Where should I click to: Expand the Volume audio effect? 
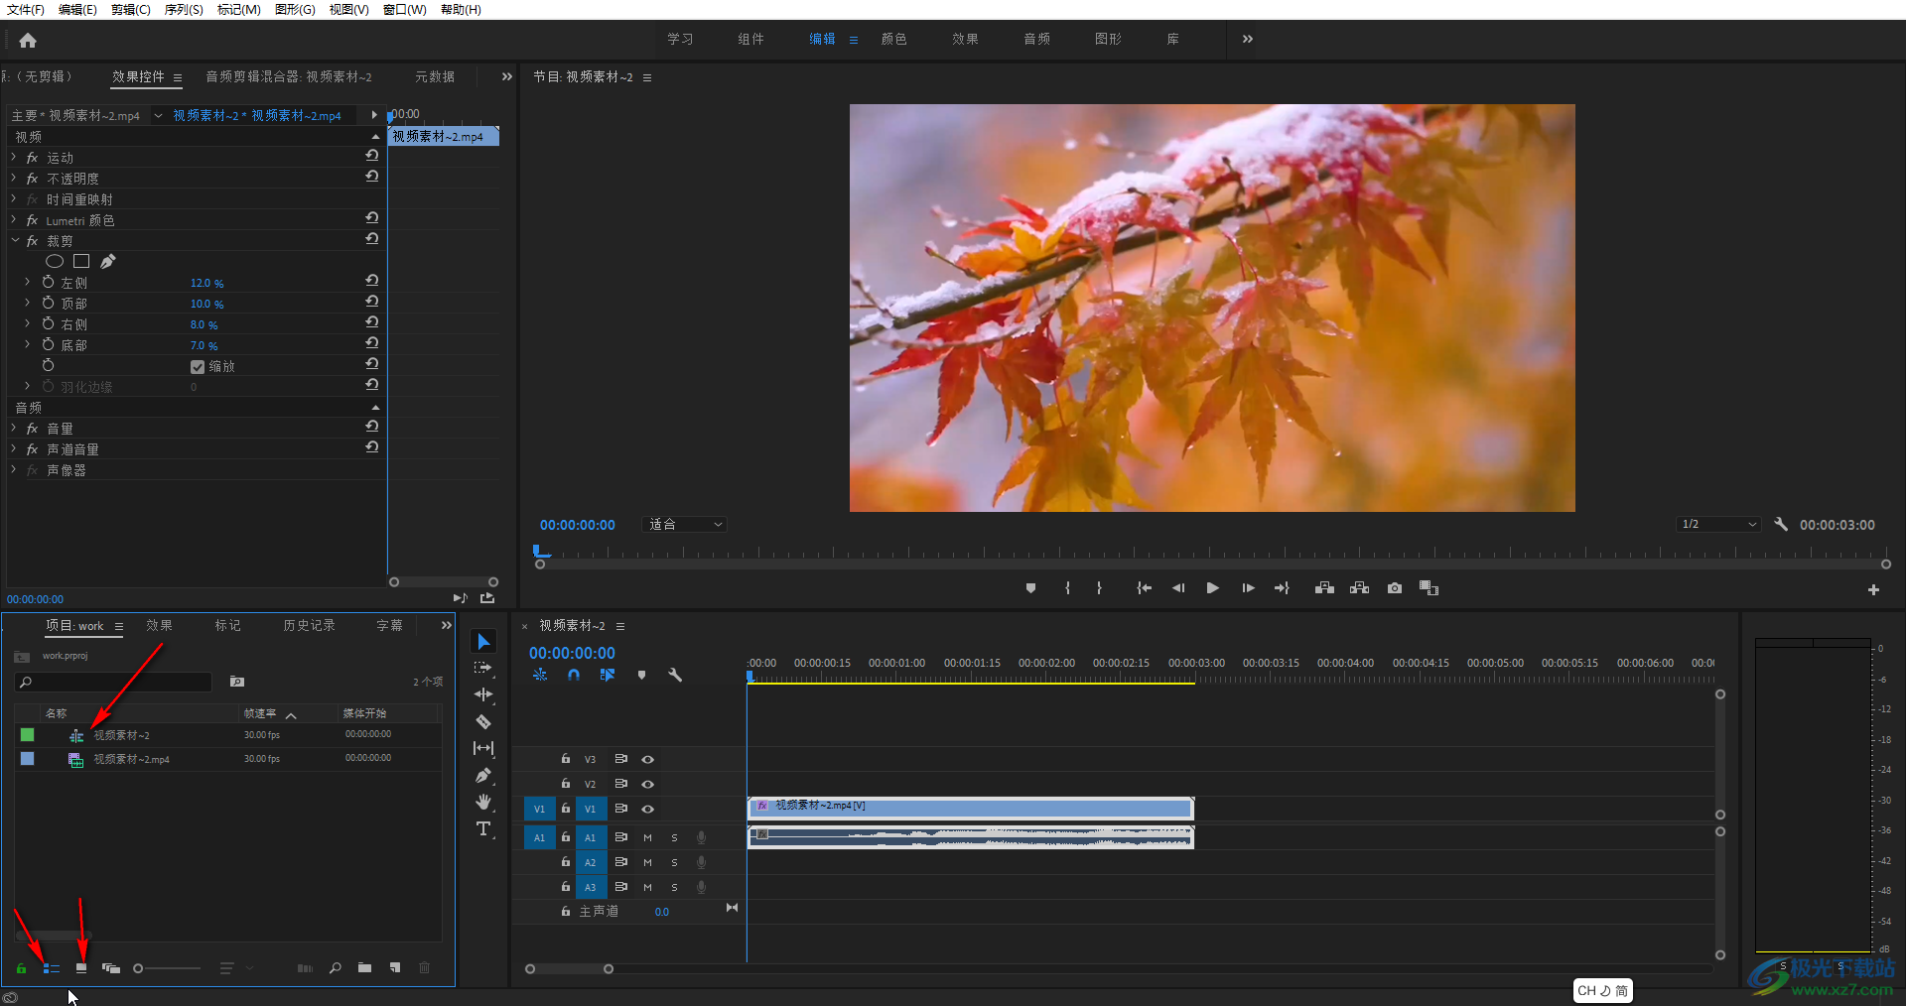[14, 429]
